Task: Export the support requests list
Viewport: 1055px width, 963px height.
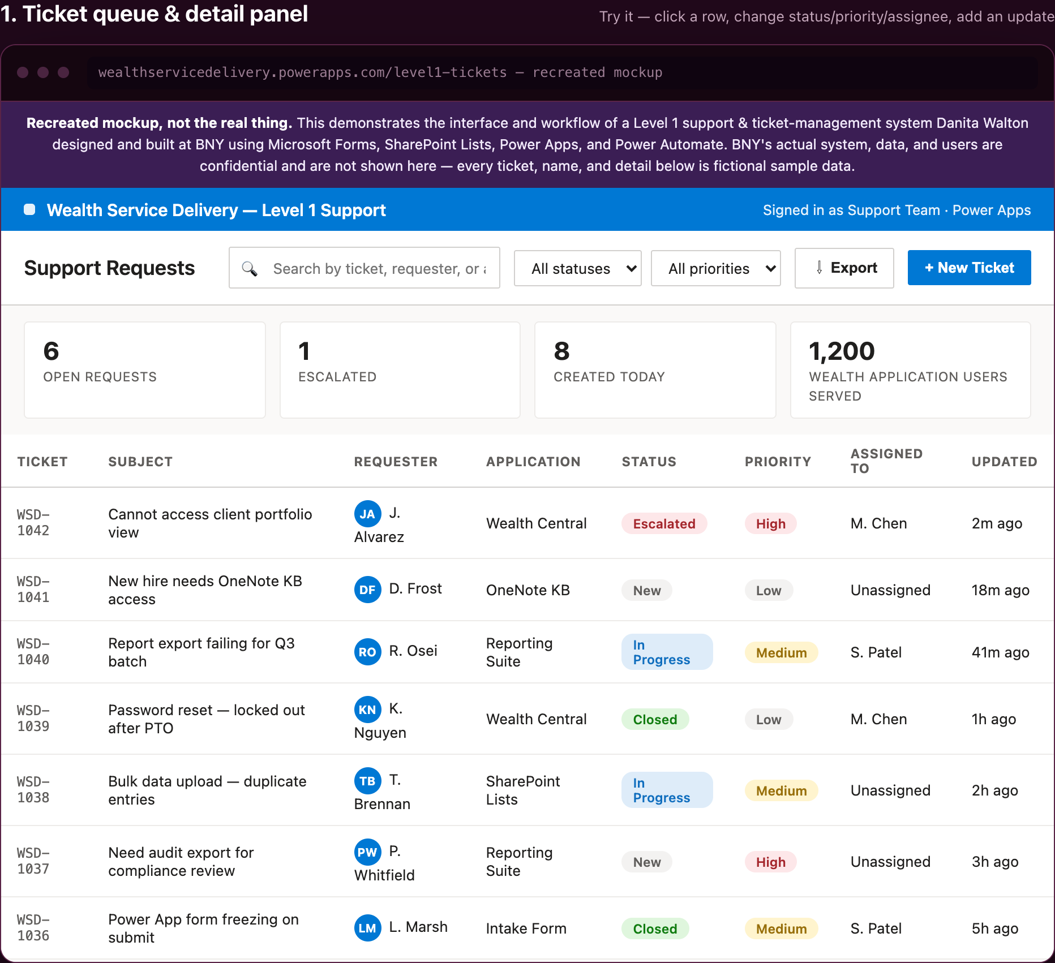Action: coord(844,268)
